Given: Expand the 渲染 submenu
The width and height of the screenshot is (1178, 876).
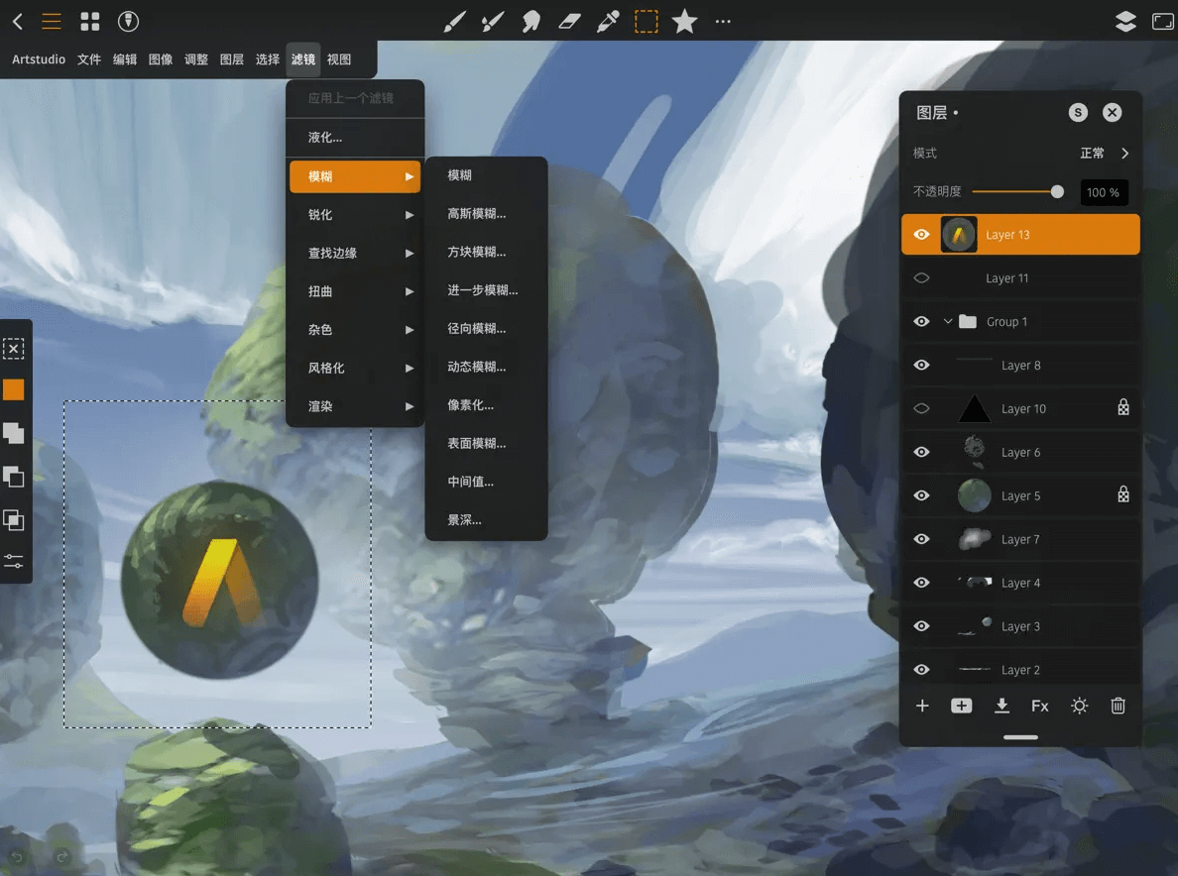Looking at the screenshot, I should [355, 406].
